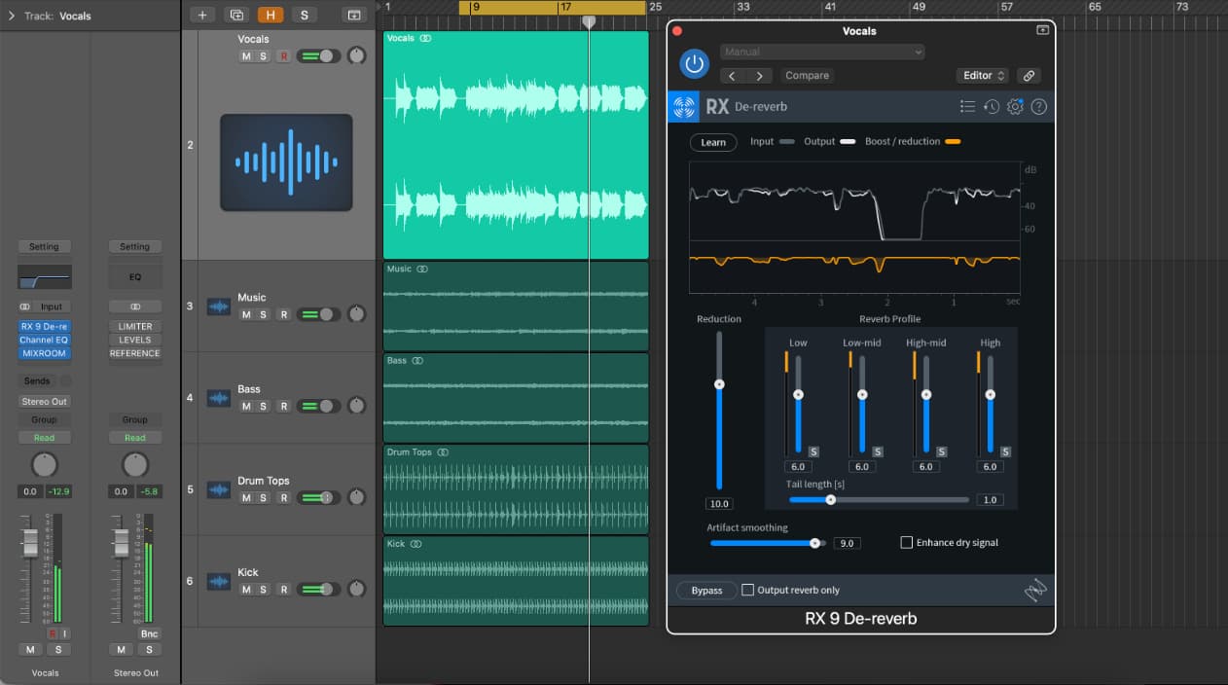Toggle the plug-in blue power button
The height and width of the screenshot is (685, 1228).
694,64
